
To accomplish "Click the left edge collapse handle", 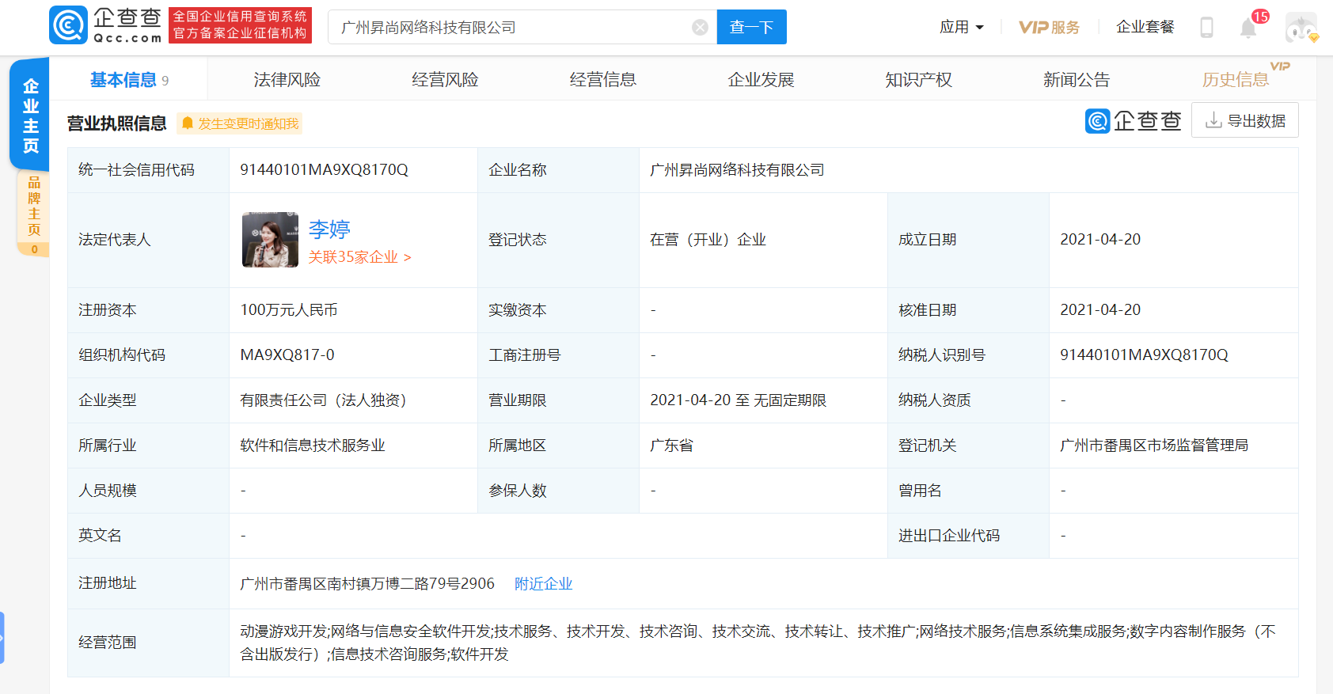I will coord(2,637).
